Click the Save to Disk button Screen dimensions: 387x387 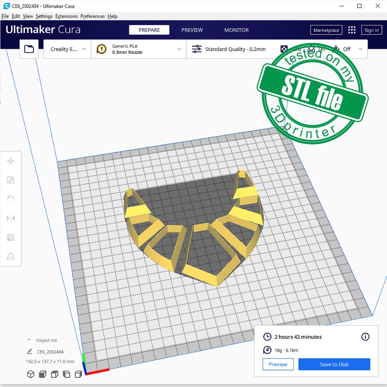pos(334,364)
